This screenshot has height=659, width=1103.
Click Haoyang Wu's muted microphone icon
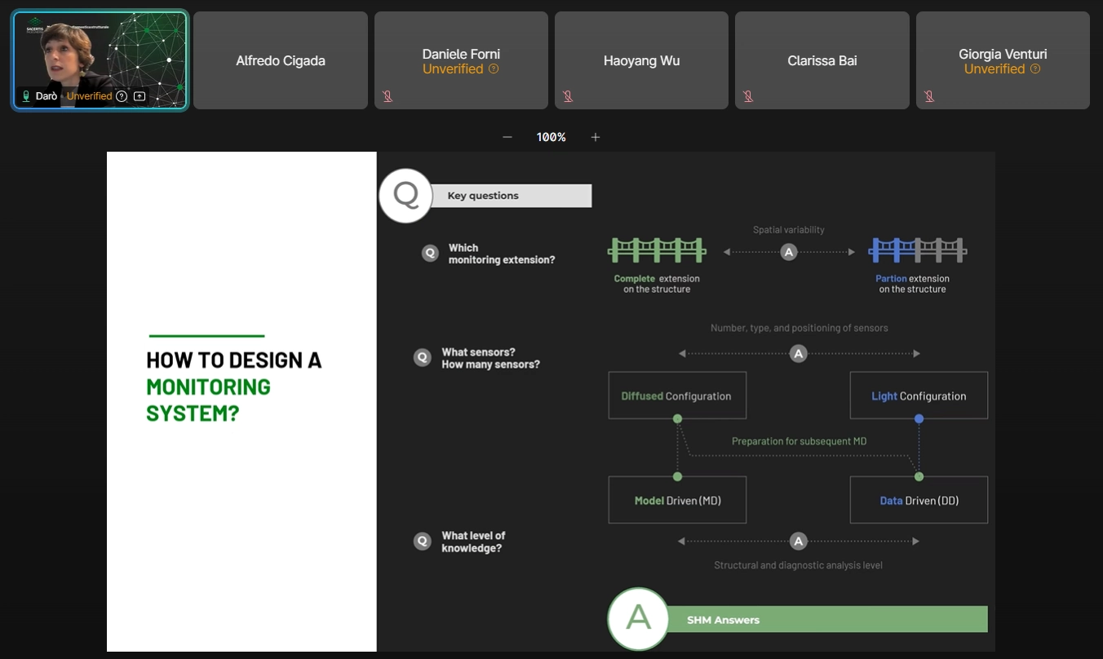(x=568, y=96)
